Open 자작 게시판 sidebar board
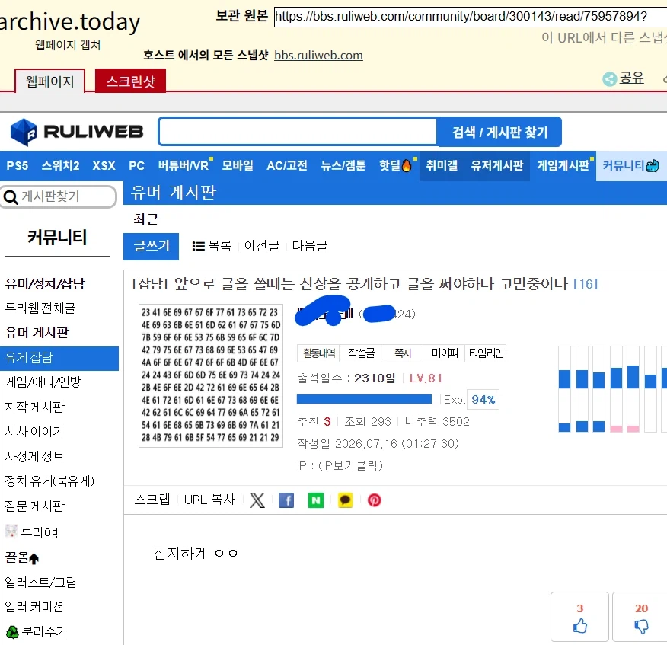 coord(34,407)
